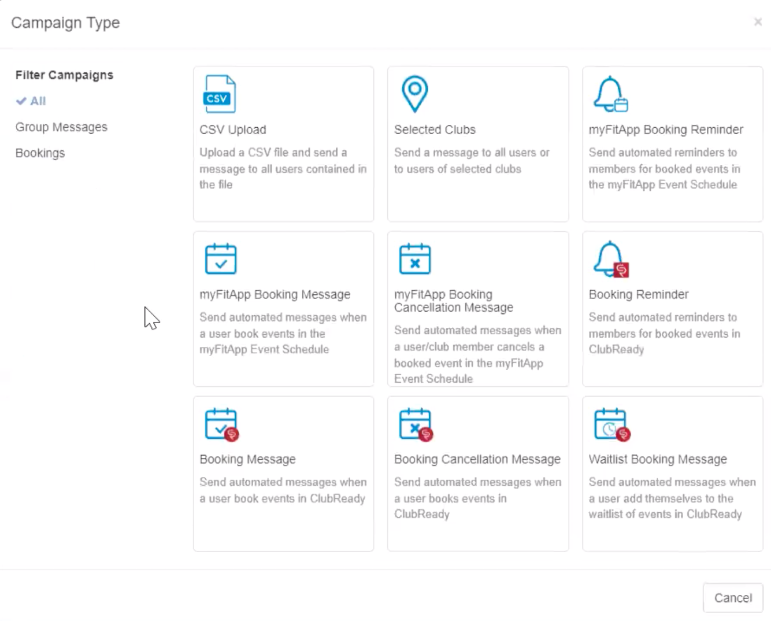Click the Waitlist Booking Message clock calendar icon
The width and height of the screenshot is (771, 621).
(x=611, y=424)
